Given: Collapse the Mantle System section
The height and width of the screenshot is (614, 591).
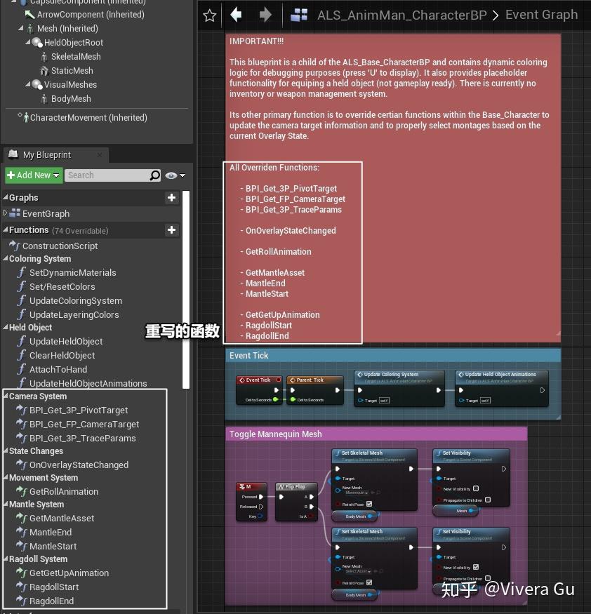Looking at the screenshot, I should pyautogui.click(x=6, y=504).
